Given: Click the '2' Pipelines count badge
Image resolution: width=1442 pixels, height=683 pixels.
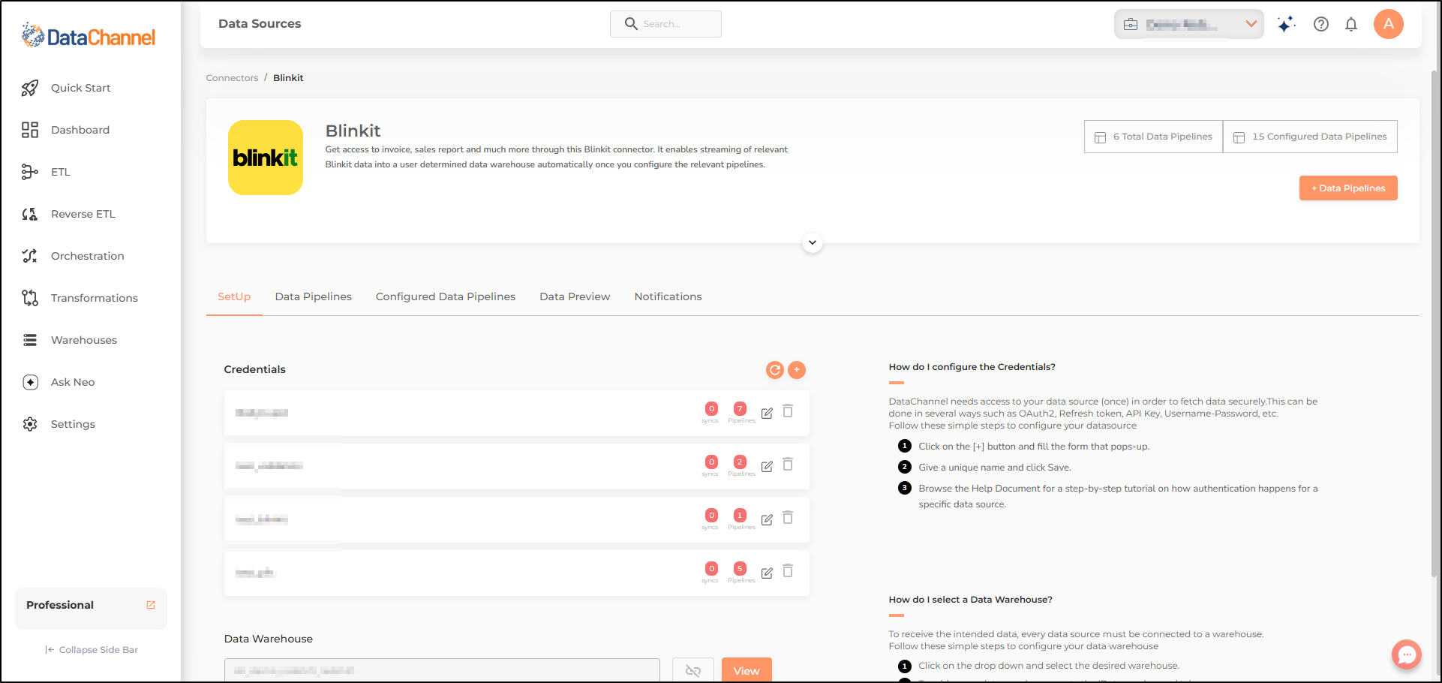Looking at the screenshot, I should click(740, 462).
